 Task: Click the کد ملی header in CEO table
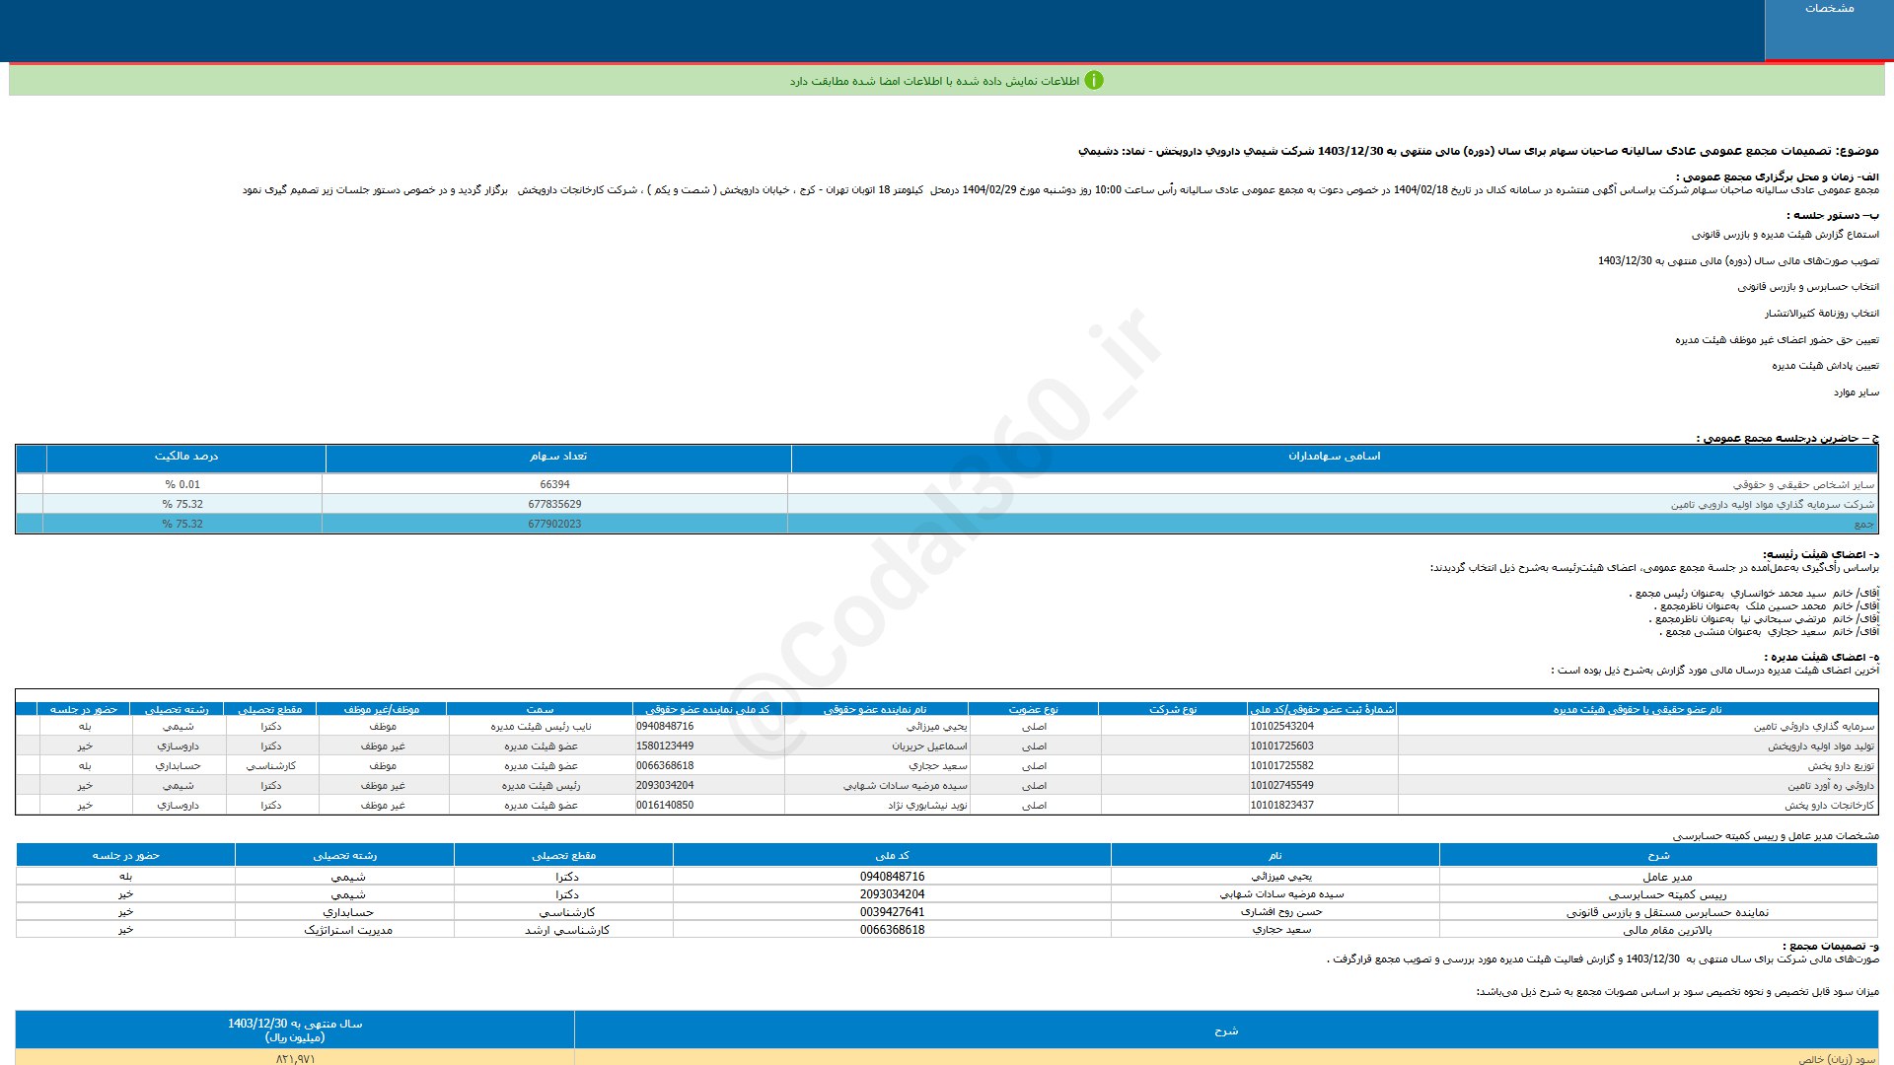(892, 856)
